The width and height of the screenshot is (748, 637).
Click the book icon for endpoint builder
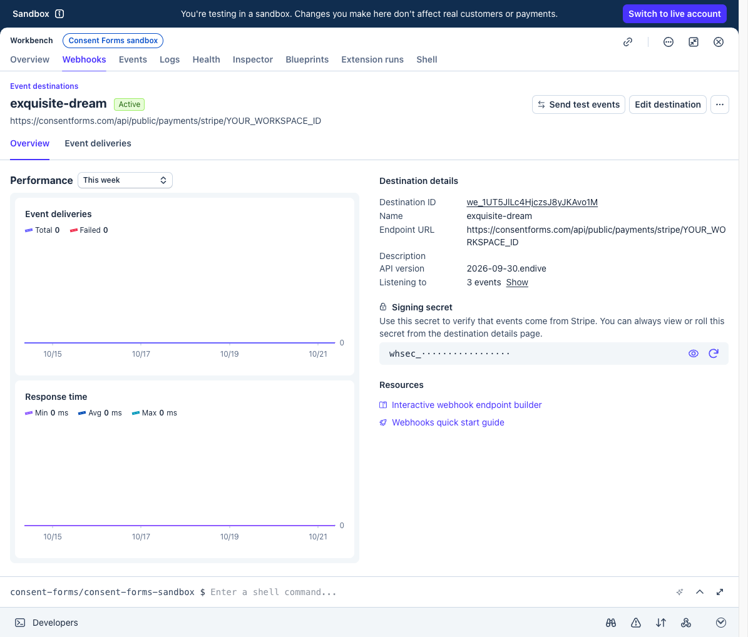point(383,405)
